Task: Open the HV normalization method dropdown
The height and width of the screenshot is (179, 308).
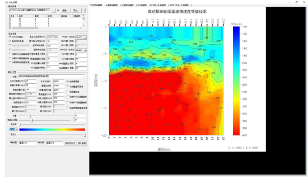Action: click(81, 37)
